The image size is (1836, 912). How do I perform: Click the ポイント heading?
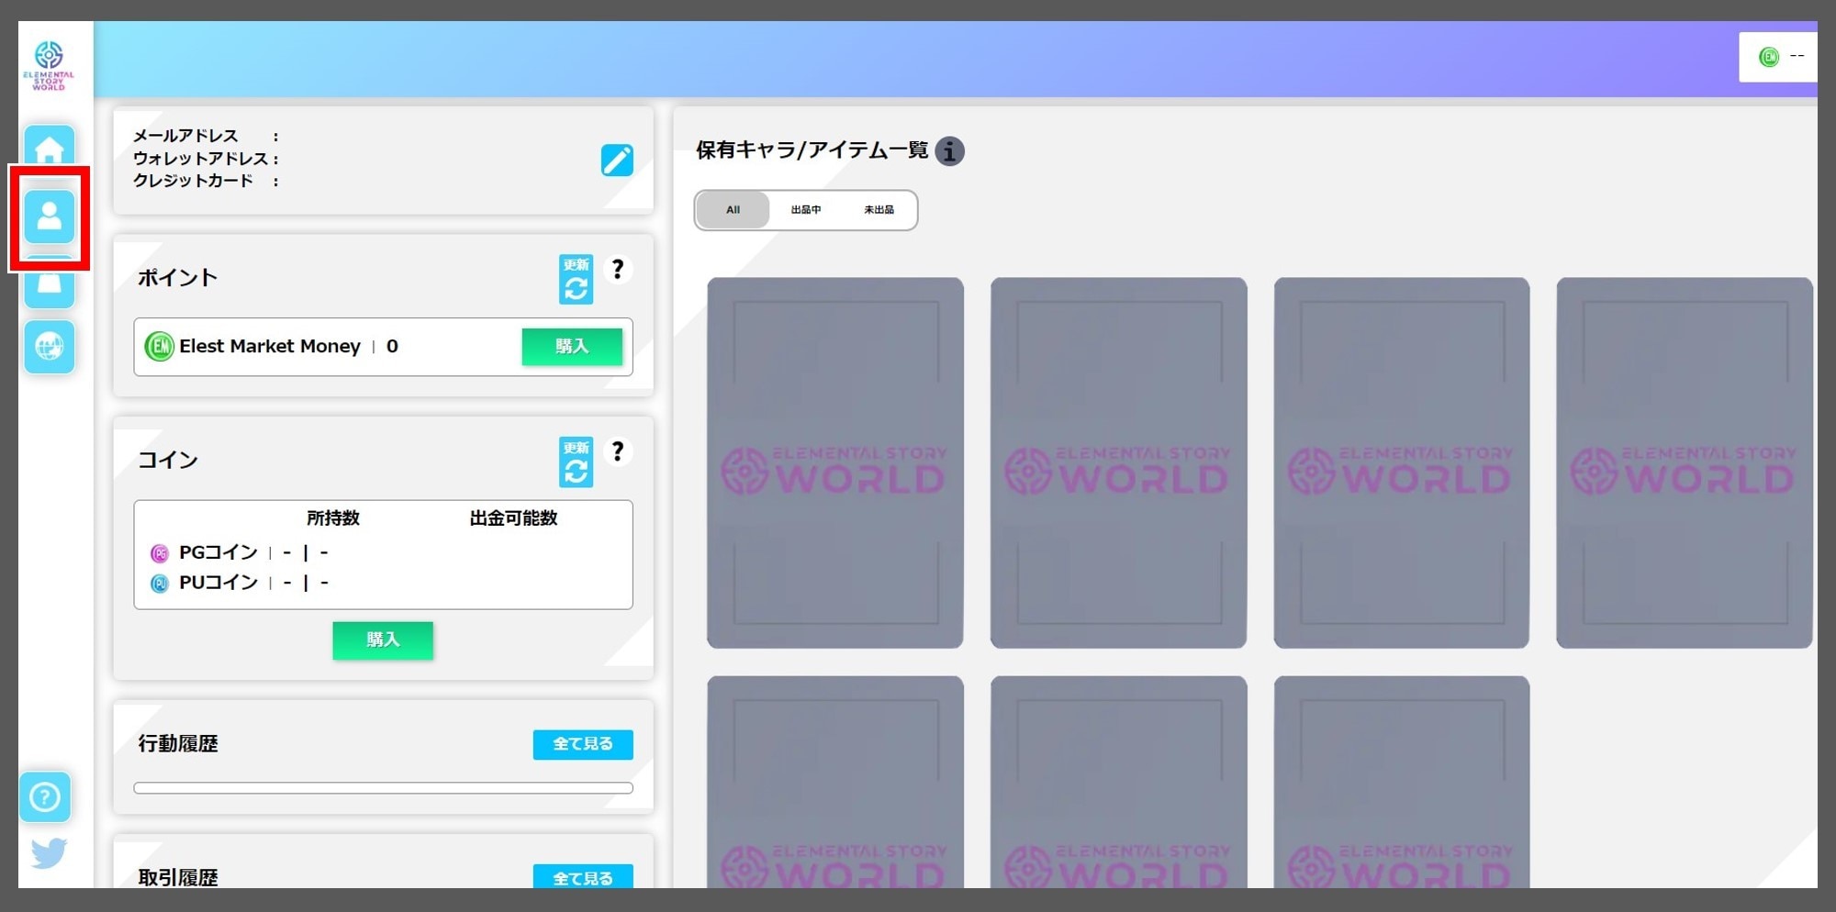(x=178, y=277)
